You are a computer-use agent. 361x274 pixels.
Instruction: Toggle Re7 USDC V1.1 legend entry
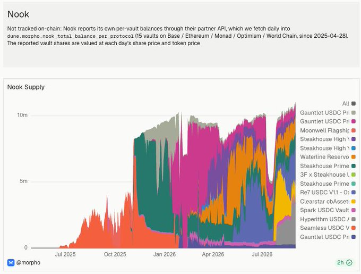(328, 193)
